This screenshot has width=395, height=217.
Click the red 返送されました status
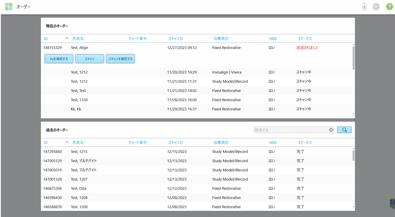(x=307, y=48)
